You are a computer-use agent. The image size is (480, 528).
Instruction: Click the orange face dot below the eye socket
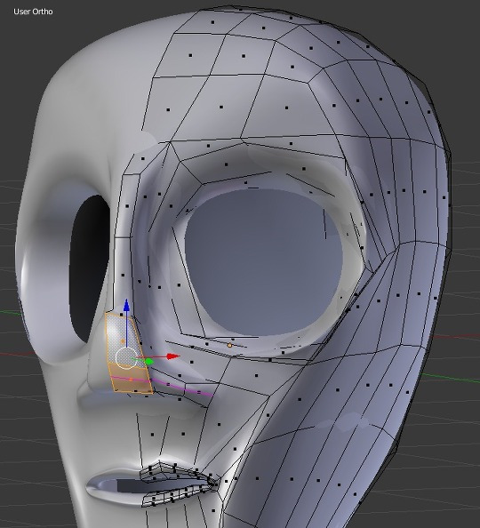pos(229,345)
